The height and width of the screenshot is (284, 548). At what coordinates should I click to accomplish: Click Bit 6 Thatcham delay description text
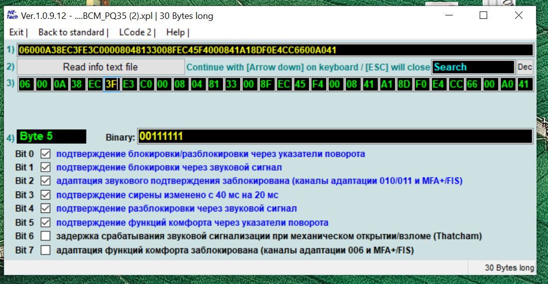click(269, 236)
